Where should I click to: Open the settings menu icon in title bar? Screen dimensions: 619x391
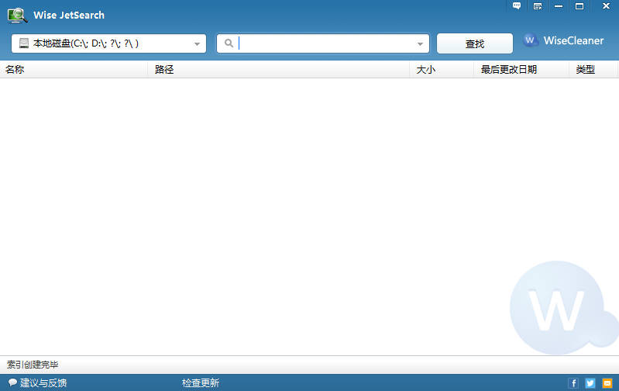tap(538, 6)
